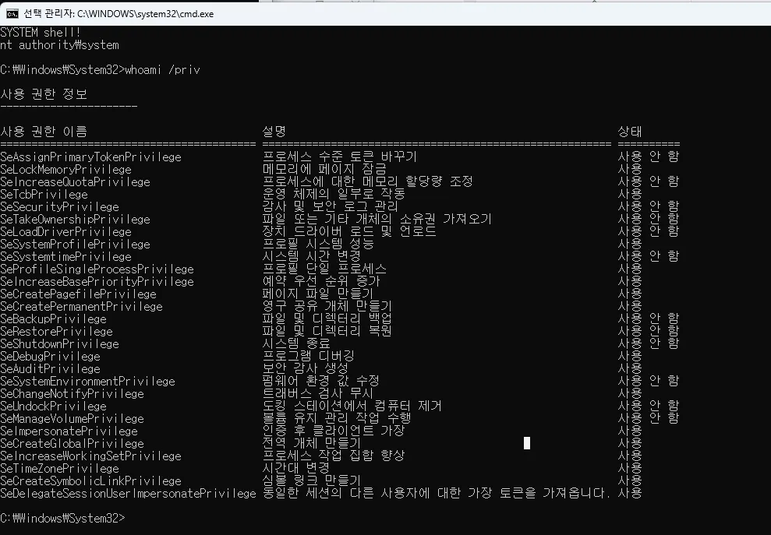Click the cmd.exe icon in the title bar

click(x=12, y=13)
